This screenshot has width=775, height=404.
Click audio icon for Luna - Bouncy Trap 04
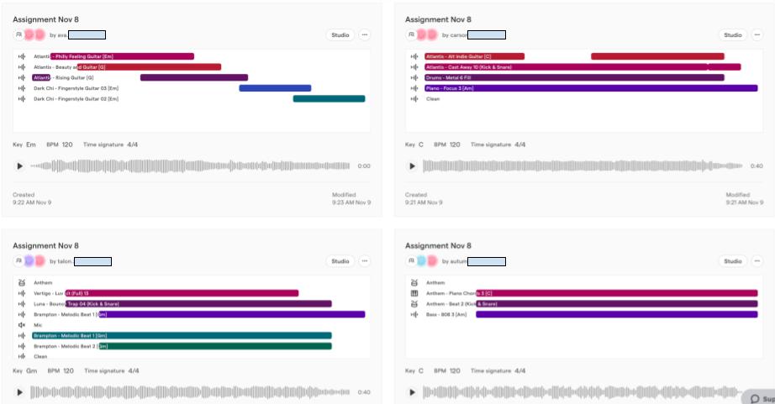pyautogui.click(x=22, y=304)
